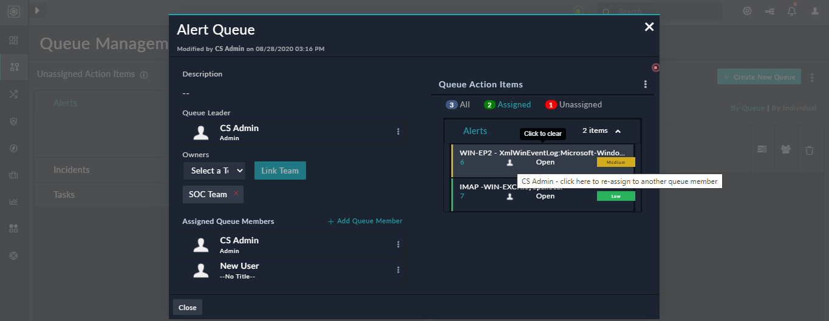Click the Low severity badge

tap(616, 196)
